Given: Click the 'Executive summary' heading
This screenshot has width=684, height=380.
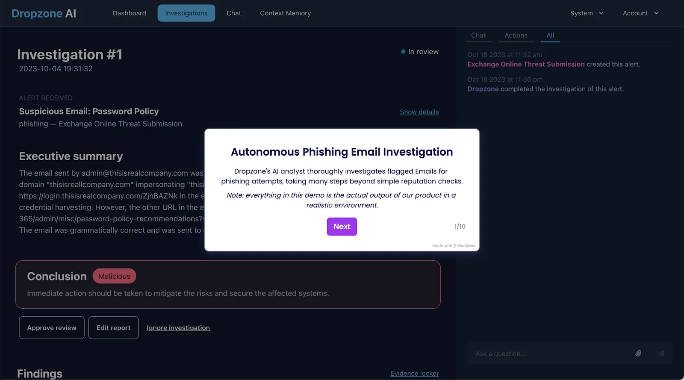Looking at the screenshot, I should [71, 156].
